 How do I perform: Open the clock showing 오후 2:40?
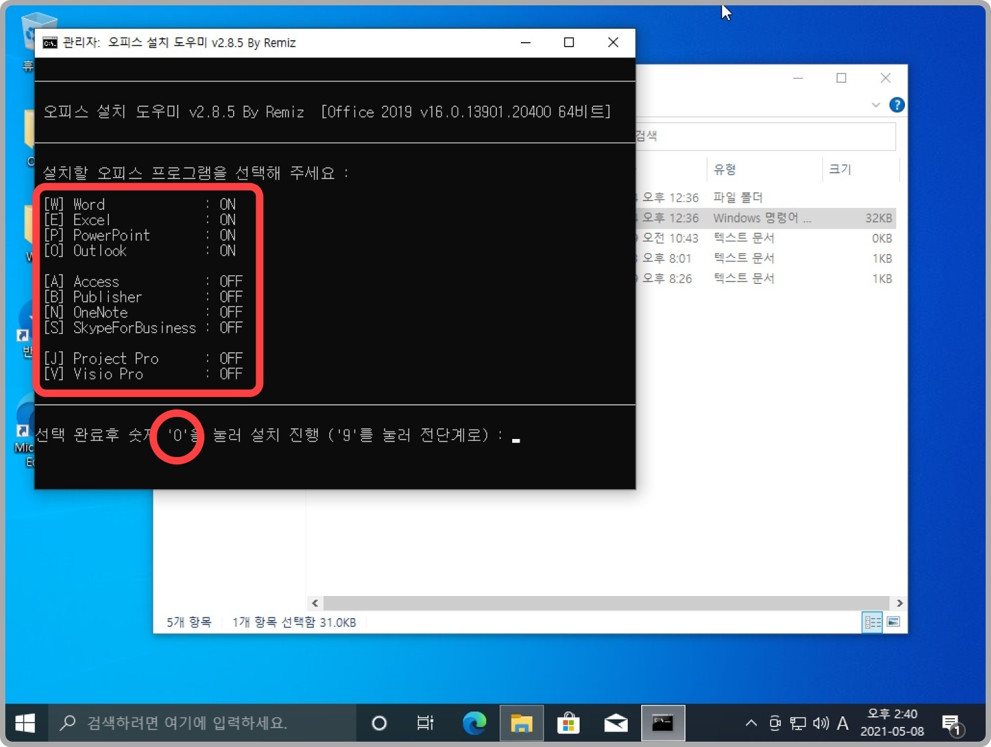(891, 723)
